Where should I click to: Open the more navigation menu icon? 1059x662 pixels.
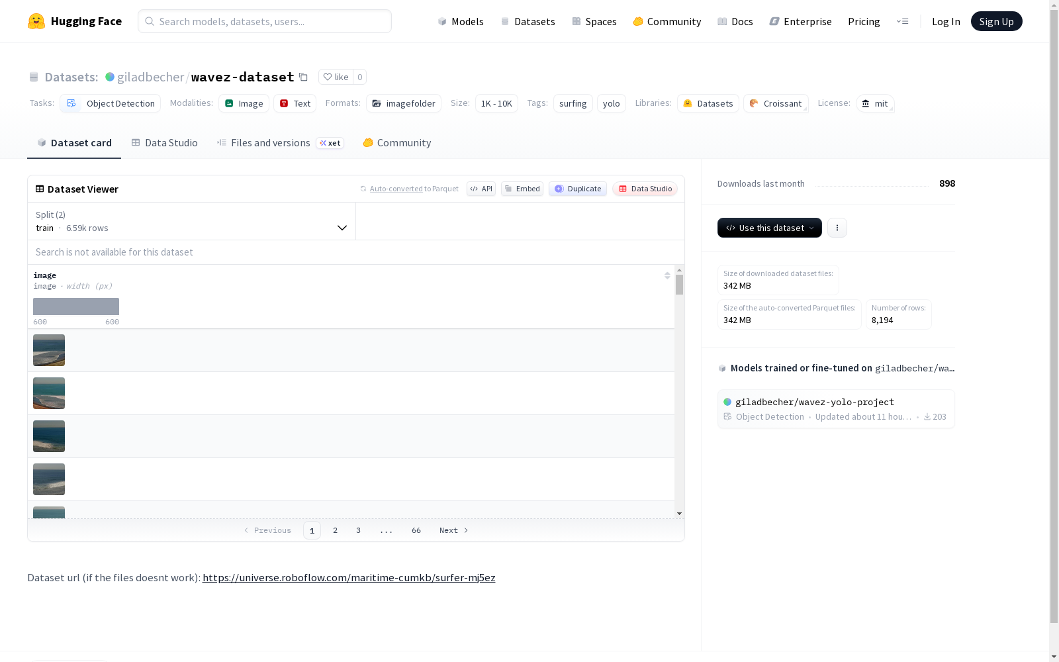coord(902,21)
